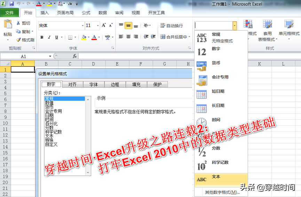The height and width of the screenshot is (197, 301).
Task: Click the Increase Font Size icon
Action: 104,25
